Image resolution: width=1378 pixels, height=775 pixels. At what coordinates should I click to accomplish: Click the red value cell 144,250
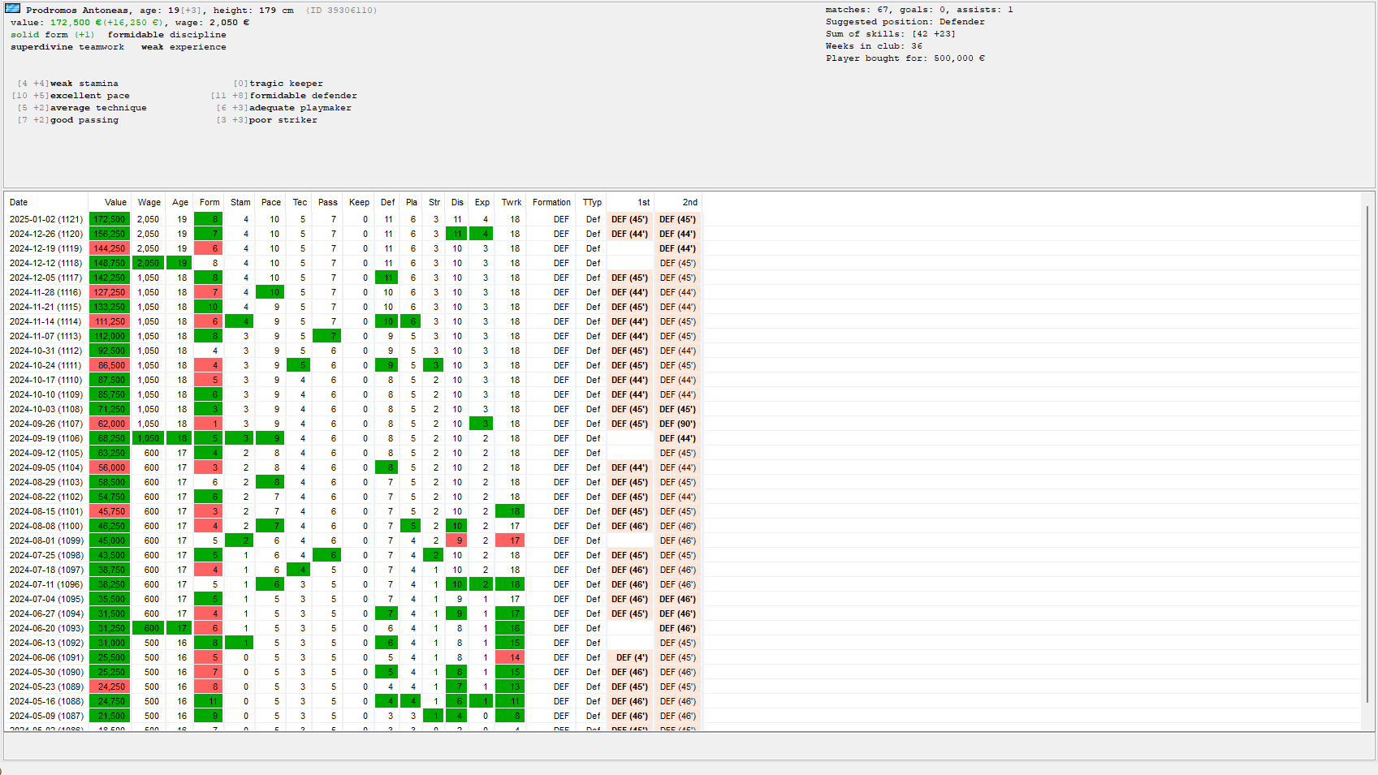110,248
